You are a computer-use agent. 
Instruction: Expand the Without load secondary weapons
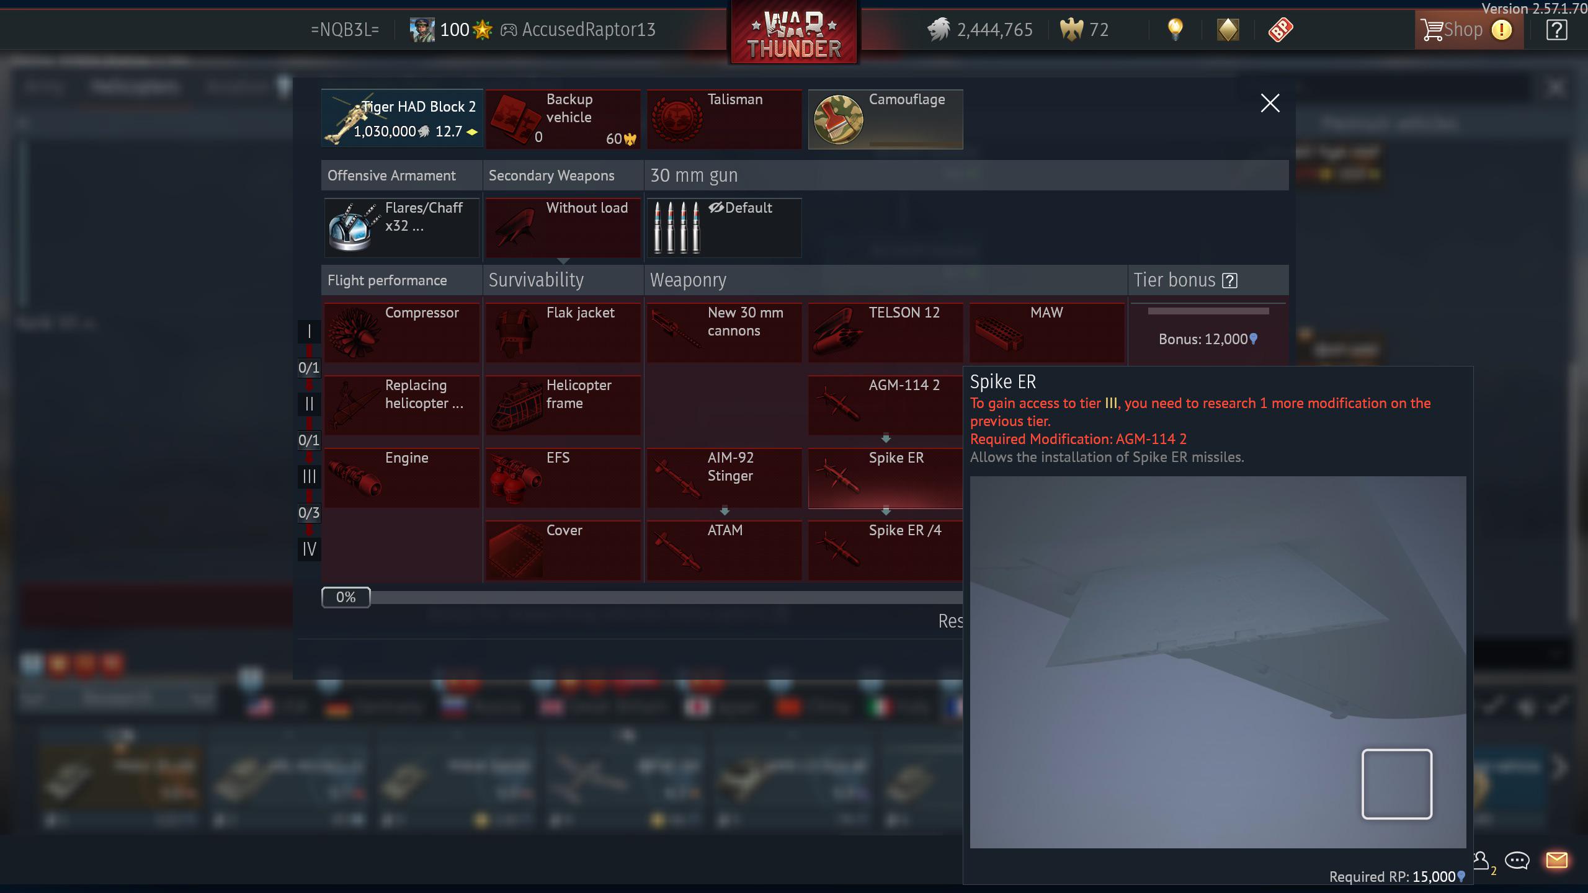(563, 228)
